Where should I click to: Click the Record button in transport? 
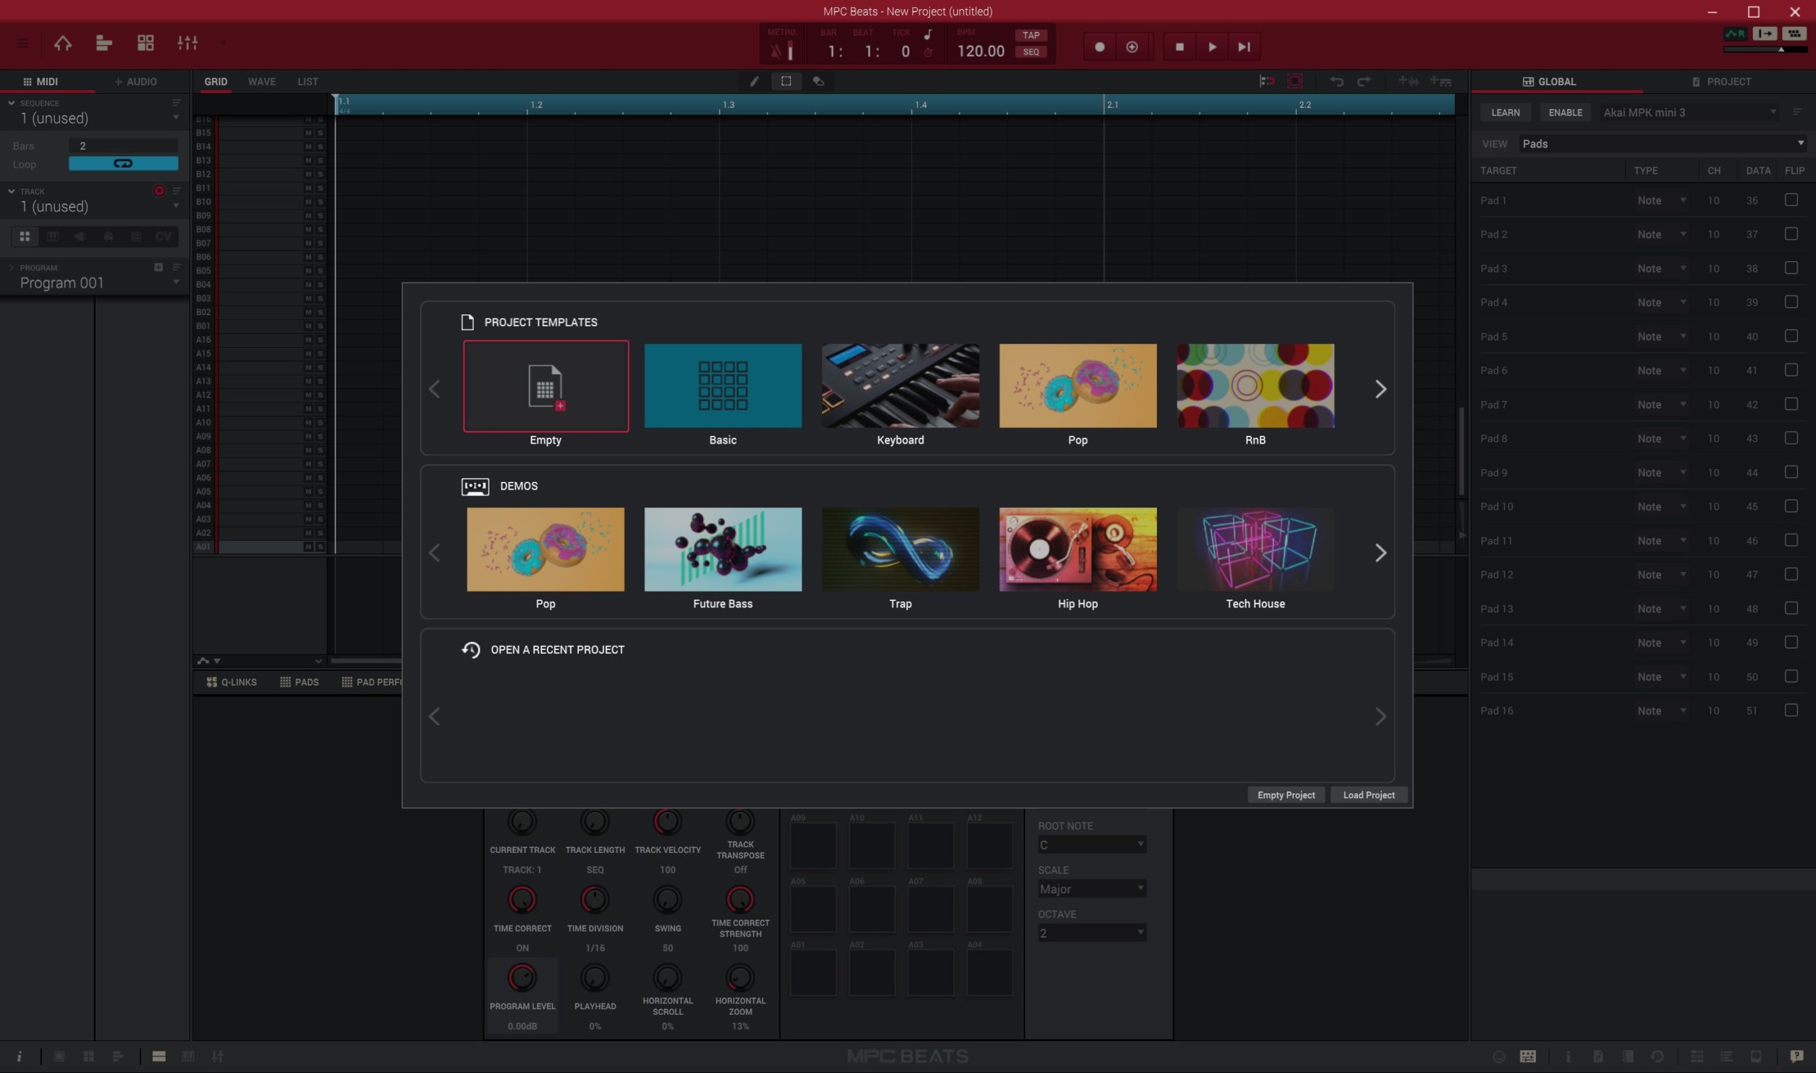coord(1099,47)
